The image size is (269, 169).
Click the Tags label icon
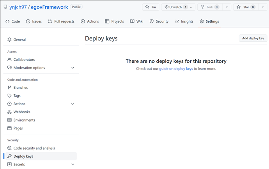9,96
